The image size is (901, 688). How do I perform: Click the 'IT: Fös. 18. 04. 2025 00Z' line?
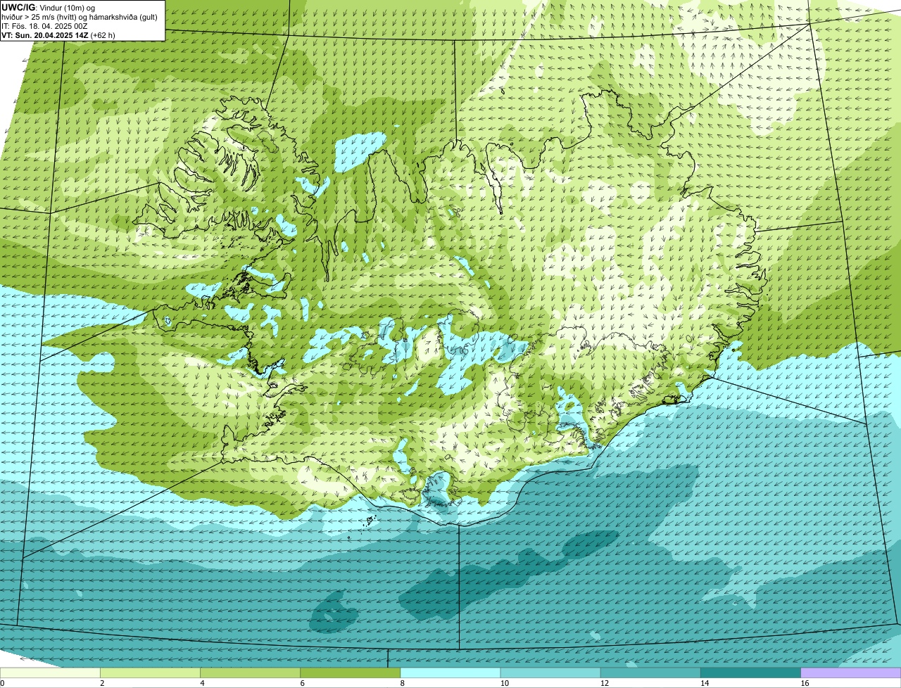[44, 26]
